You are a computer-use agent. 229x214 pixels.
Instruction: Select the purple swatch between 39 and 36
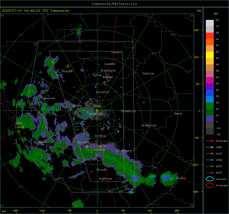(x=210, y=87)
